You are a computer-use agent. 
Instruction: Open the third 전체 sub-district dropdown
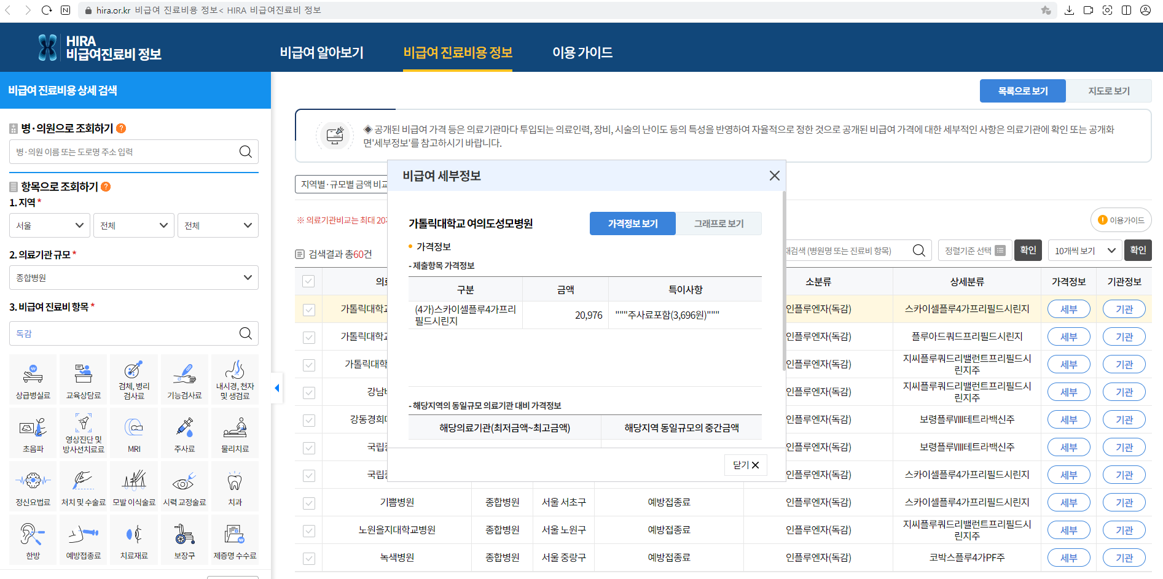tap(218, 225)
